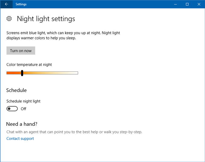This screenshot has width=205, height=162.
Task: Click the Need a hand? heading
Action: [22, 124]
